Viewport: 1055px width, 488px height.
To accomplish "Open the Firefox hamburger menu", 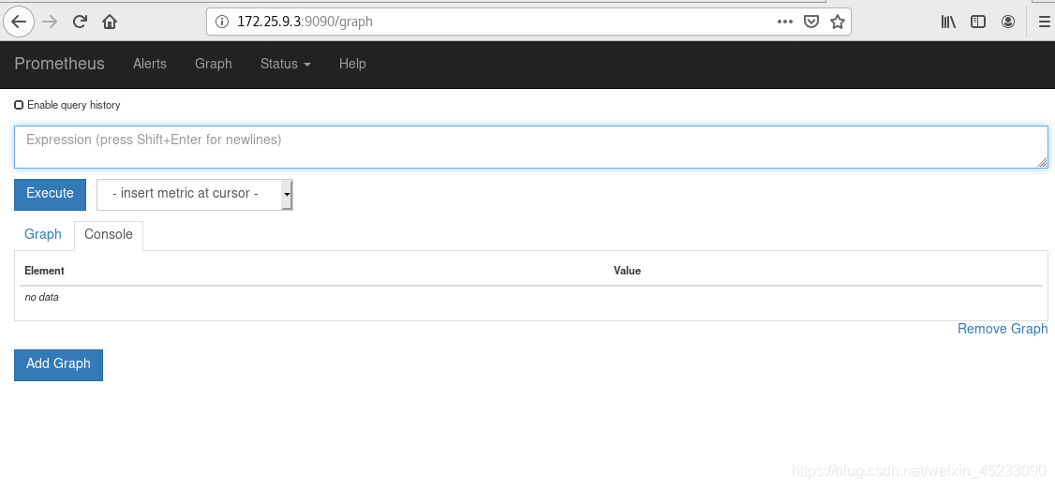I will [1045, 22].
